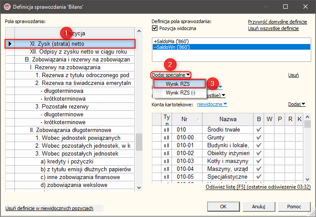Maximize the Definicja sprawozdania window
316x217 pixels.
click(x=285, y=7)
